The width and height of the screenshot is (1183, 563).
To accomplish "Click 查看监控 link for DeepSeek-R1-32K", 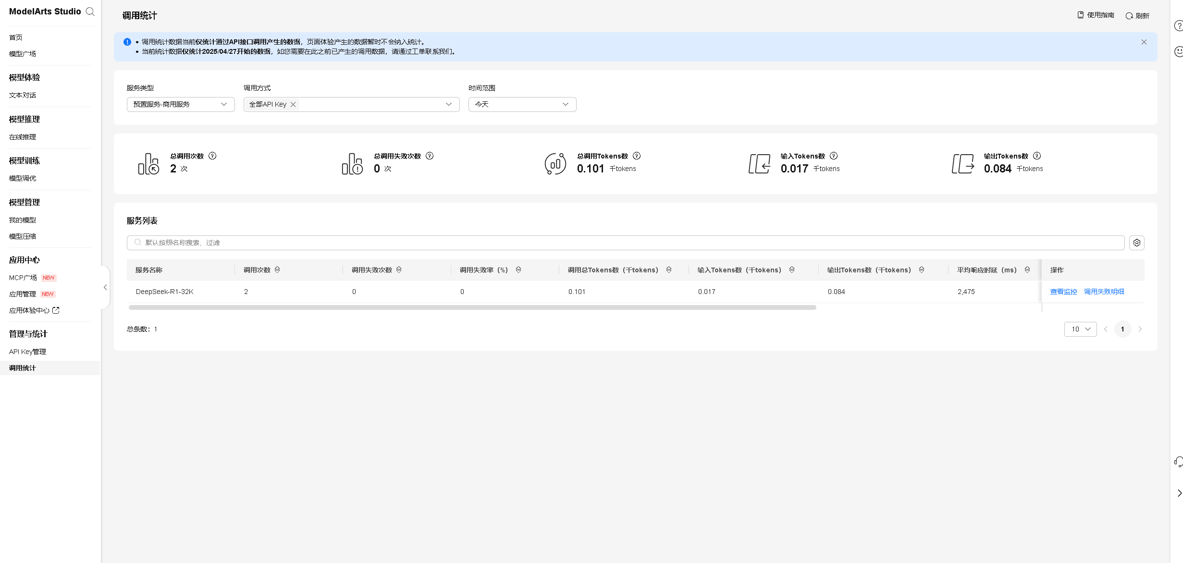I will 1063,292.
